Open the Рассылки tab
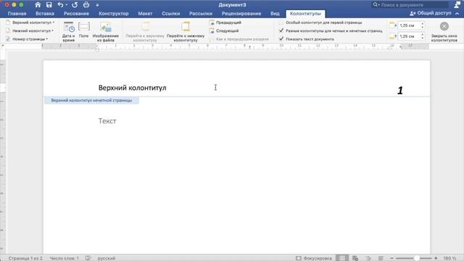464x261 pixels. coord(201,14)
